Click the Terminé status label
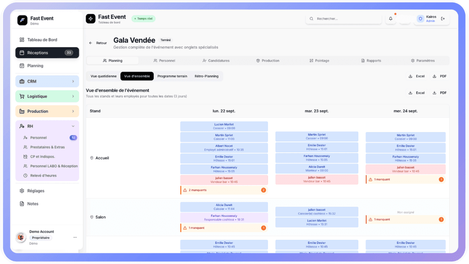Viewport: 469px width, 264px height. click(x=166, y=40)
